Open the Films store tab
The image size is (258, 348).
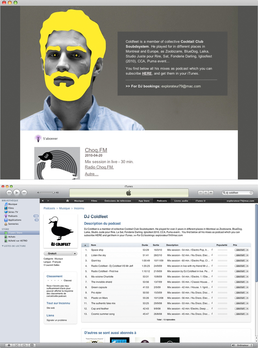coord(94,201)
